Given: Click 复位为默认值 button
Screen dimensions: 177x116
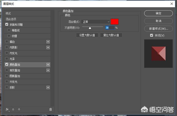Looking at the screenshot, I should click(111, 35).
